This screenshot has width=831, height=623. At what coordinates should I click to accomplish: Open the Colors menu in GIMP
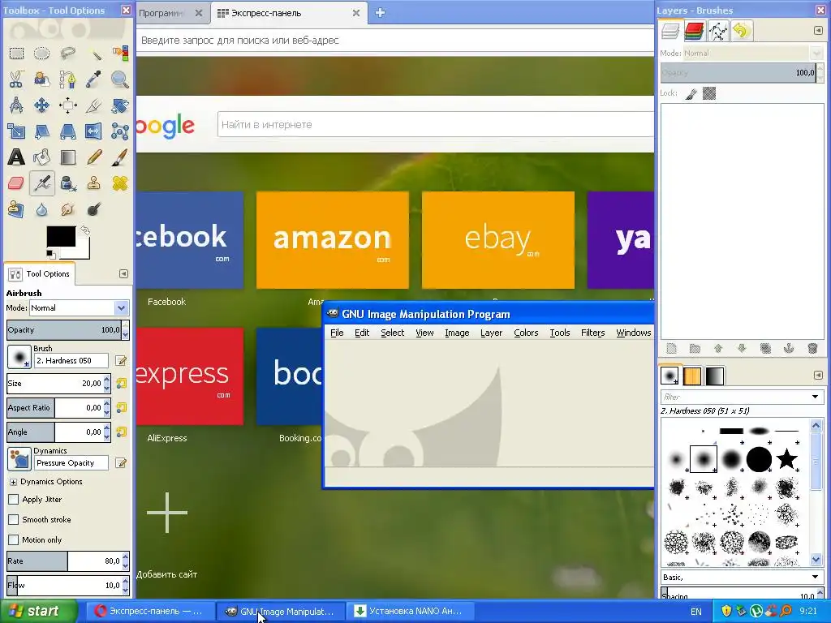pos(526,333)
